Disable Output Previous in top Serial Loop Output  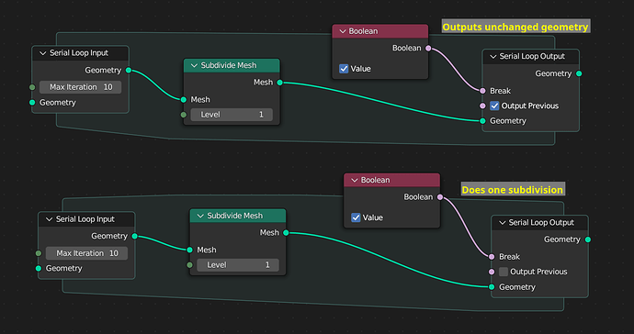[x=494, y=106]
